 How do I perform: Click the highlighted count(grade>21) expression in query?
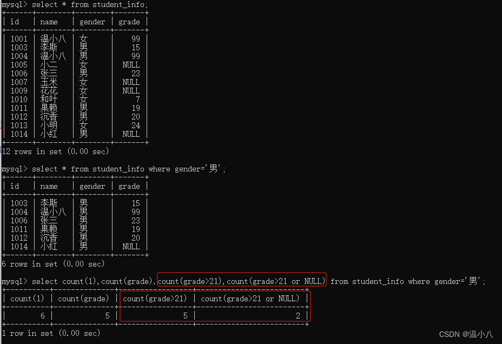point(190,281)
